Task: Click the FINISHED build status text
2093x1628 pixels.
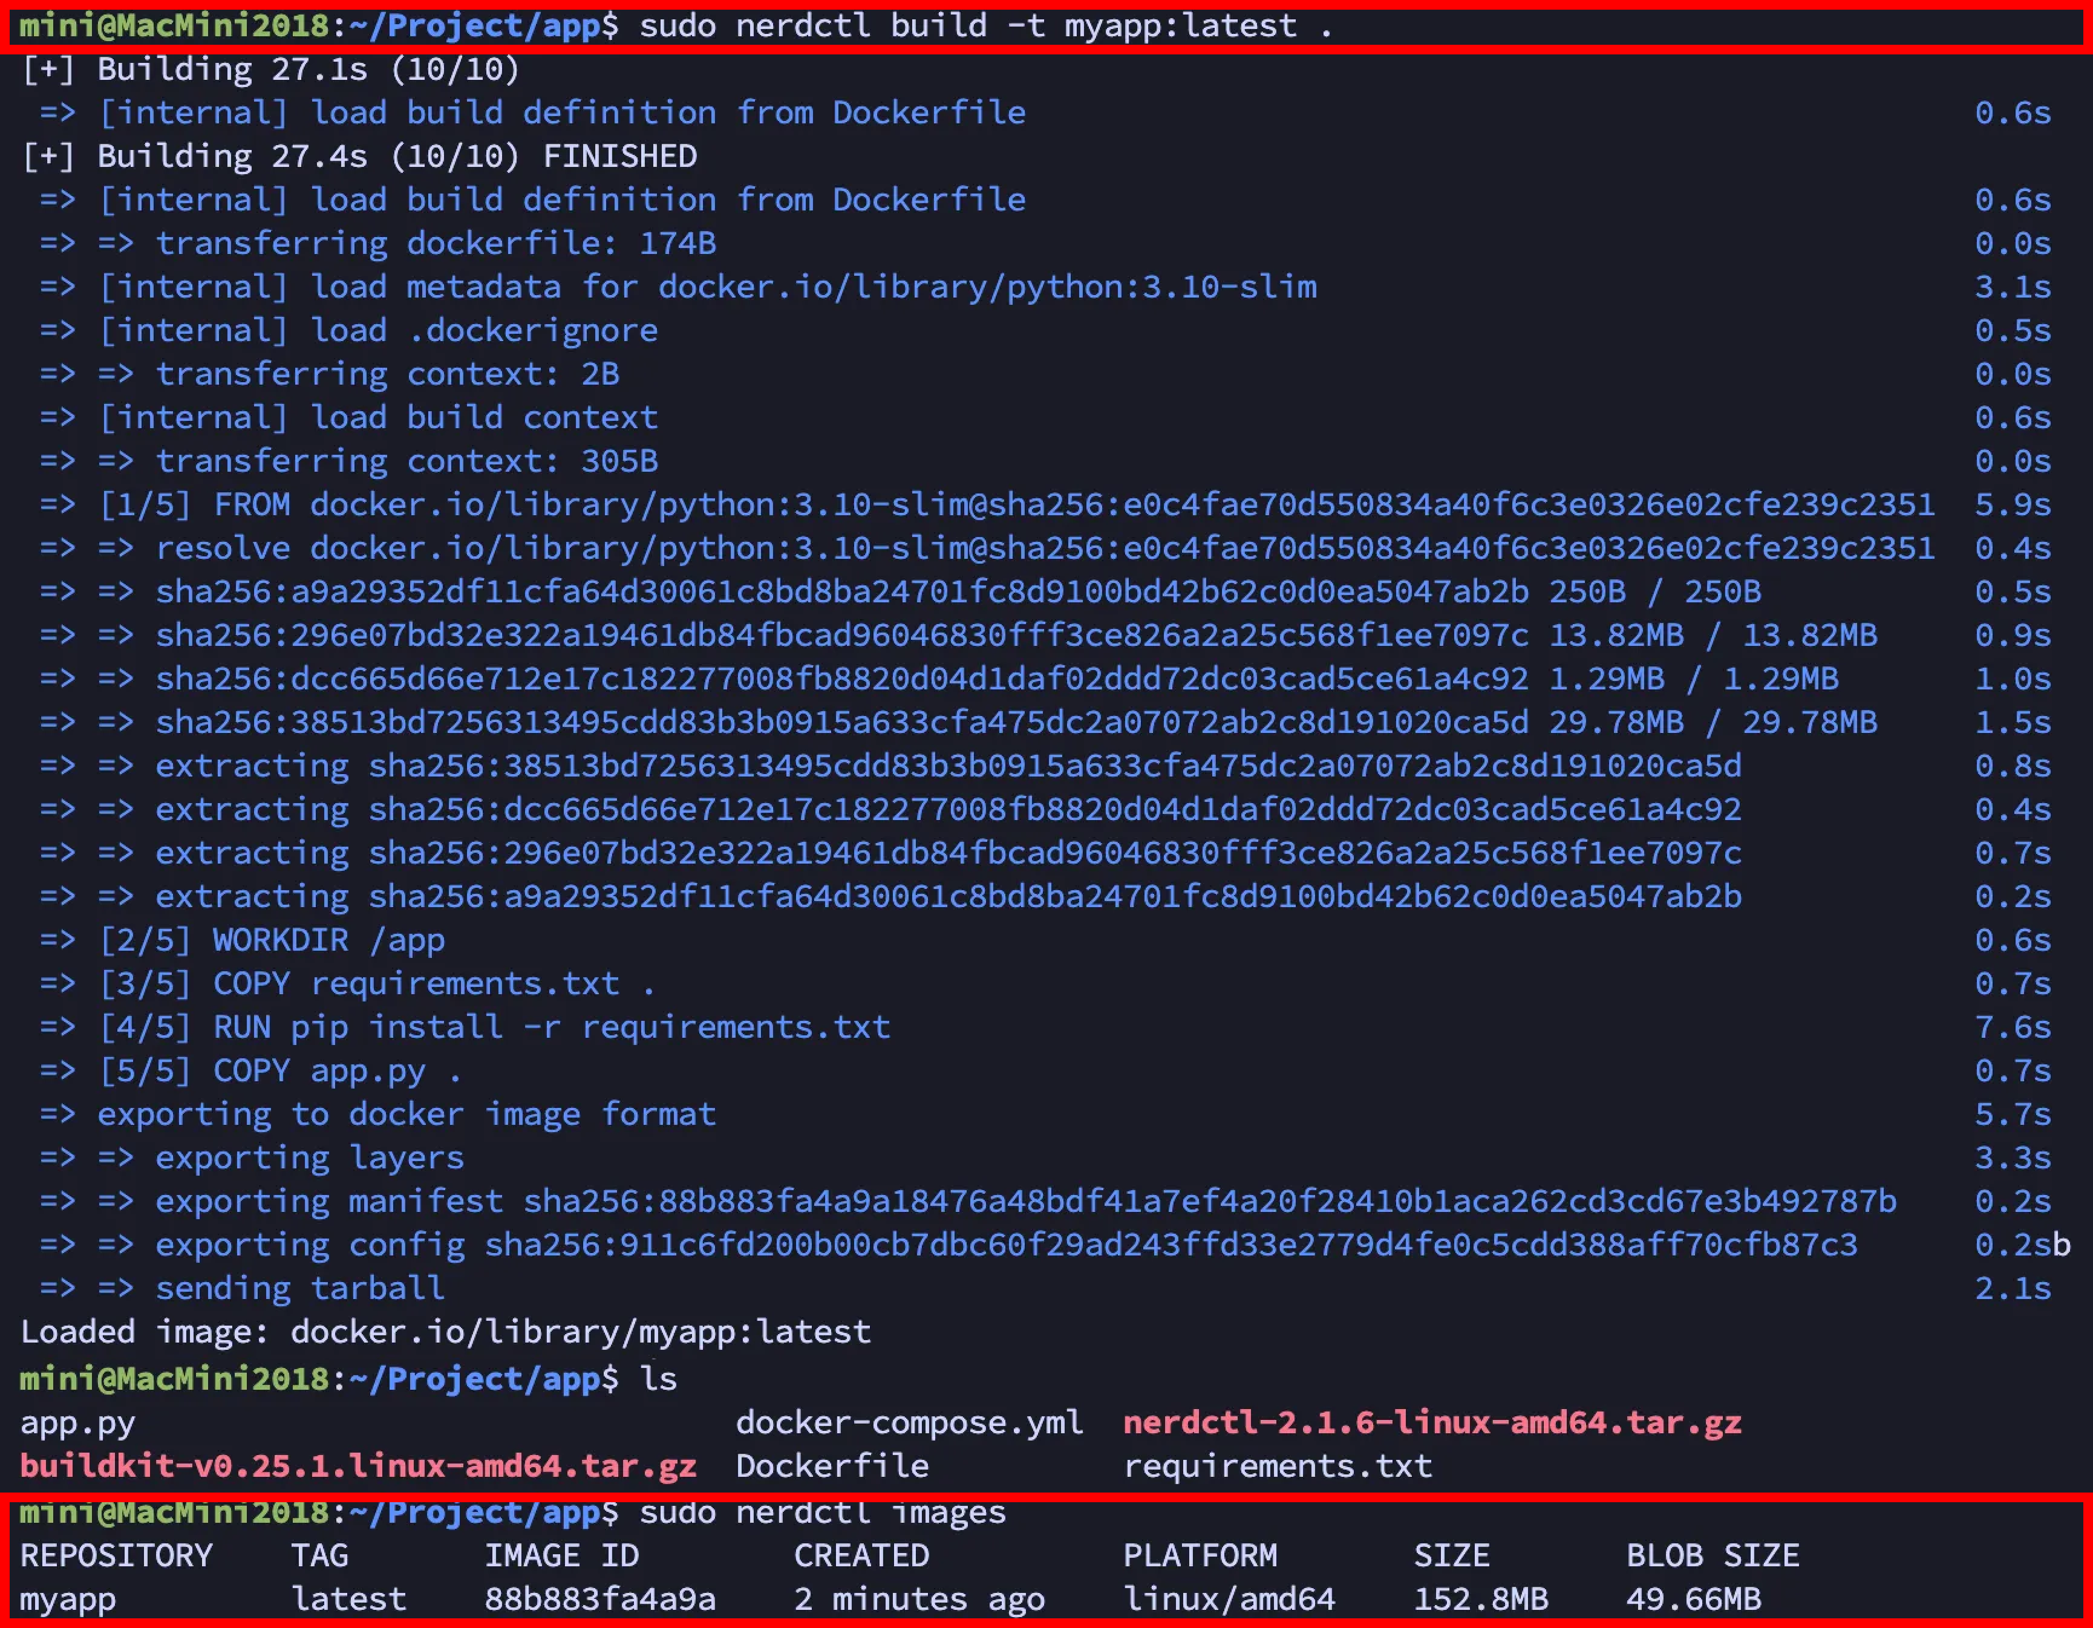Action: click(620, 156)
